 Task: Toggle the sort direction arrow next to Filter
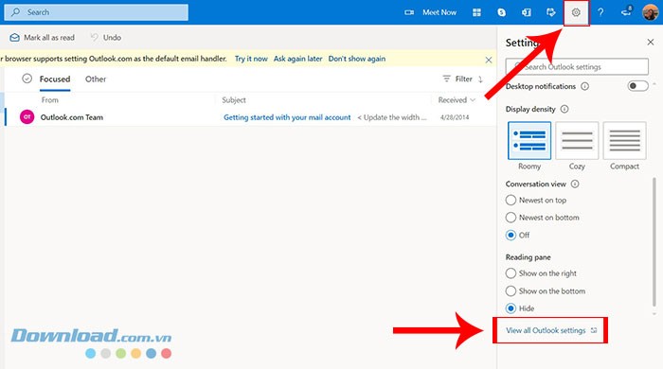tap(480, 79)
